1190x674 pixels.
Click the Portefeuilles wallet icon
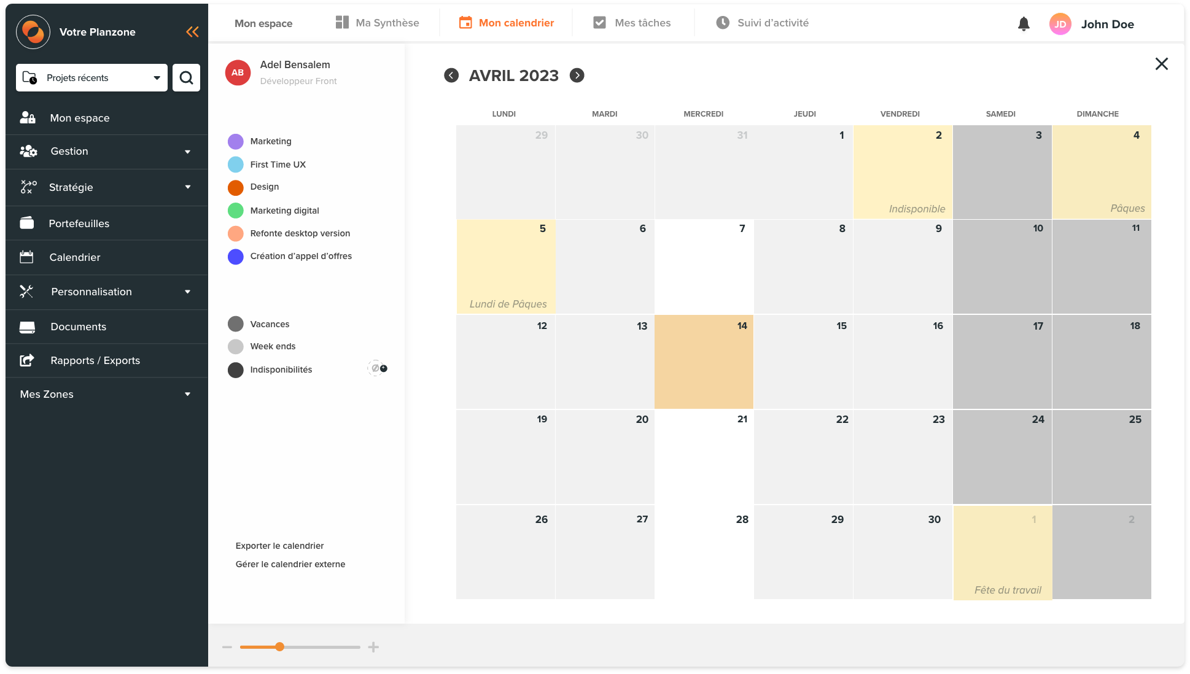pyautogui.click(x=27, y=223)
